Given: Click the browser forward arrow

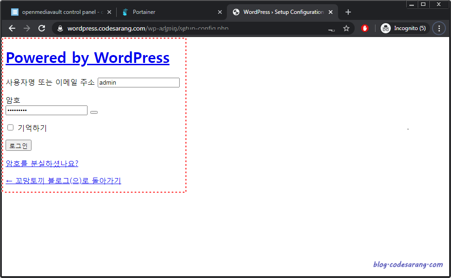Looking at the screenshot, I should [x=27, y=28].
